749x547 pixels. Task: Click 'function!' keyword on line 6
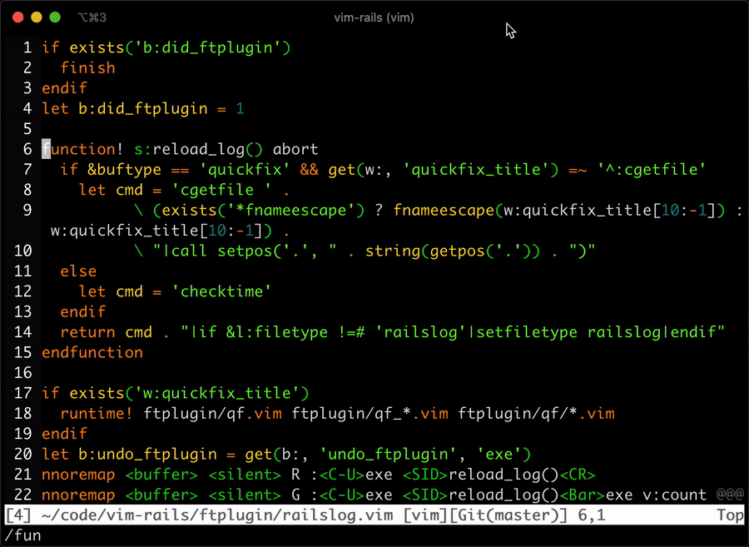point(83,149)
